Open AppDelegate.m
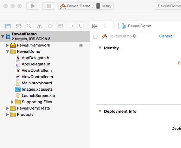 45,64
